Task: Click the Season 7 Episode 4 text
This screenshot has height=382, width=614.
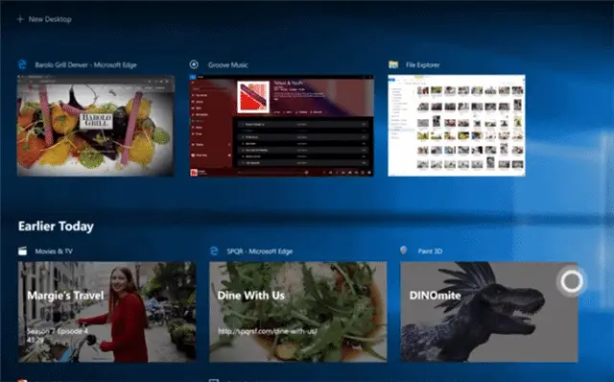Action: (58, 331)
